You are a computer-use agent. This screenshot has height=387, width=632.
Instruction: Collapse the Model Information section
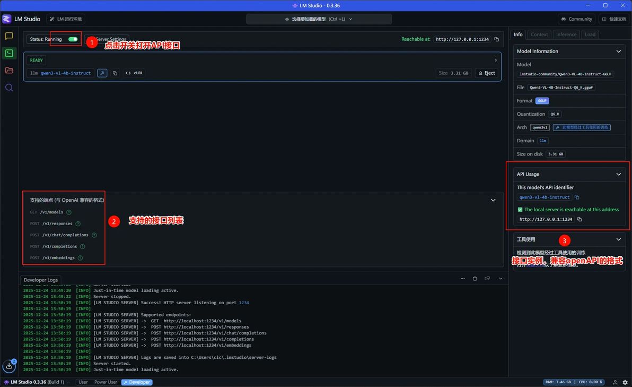click(618, 51)
